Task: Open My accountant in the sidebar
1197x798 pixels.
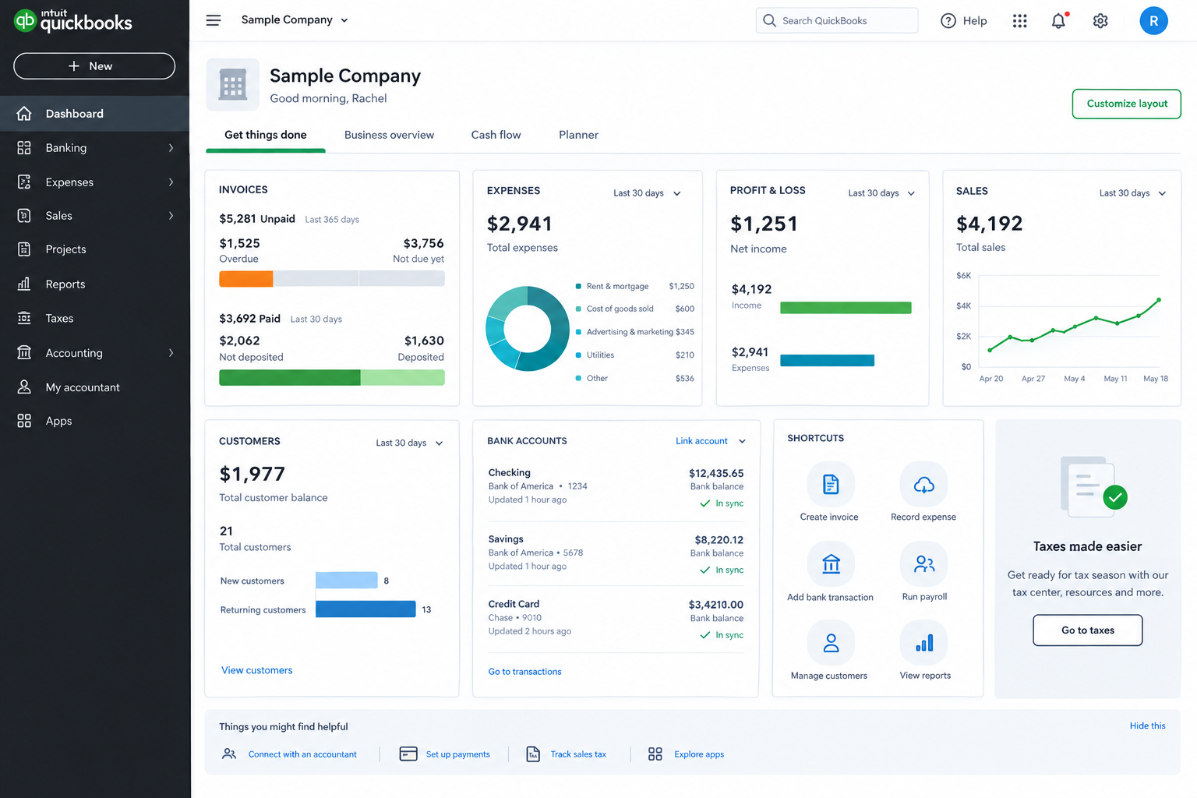Action: pos(94,387)
